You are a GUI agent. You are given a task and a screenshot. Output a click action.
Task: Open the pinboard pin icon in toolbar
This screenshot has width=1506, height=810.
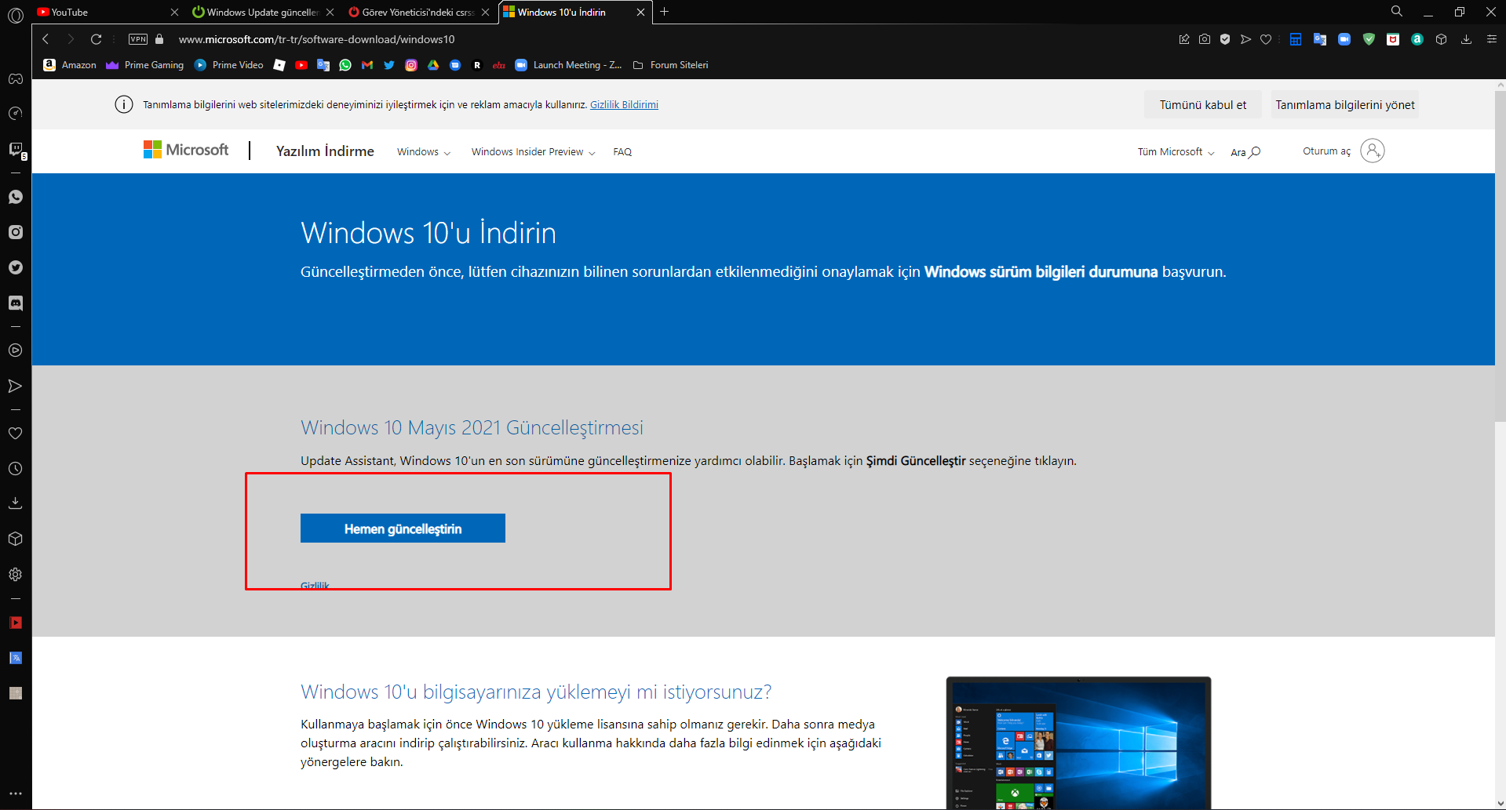coord(1184,39)
